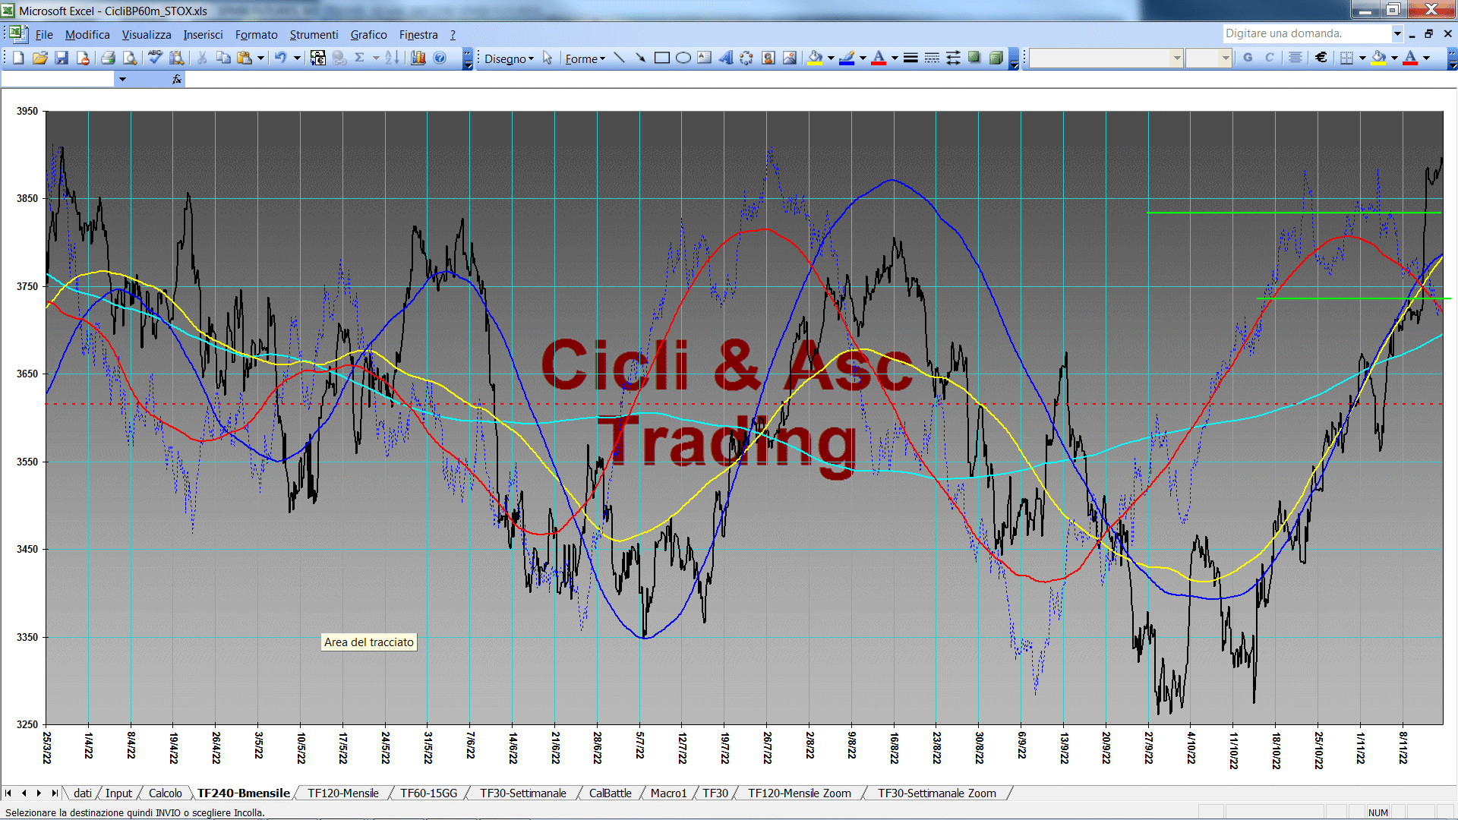This screenshot has width=1458, height=820.
Task: Open Print Preview icon
Action: coord(130,58)
